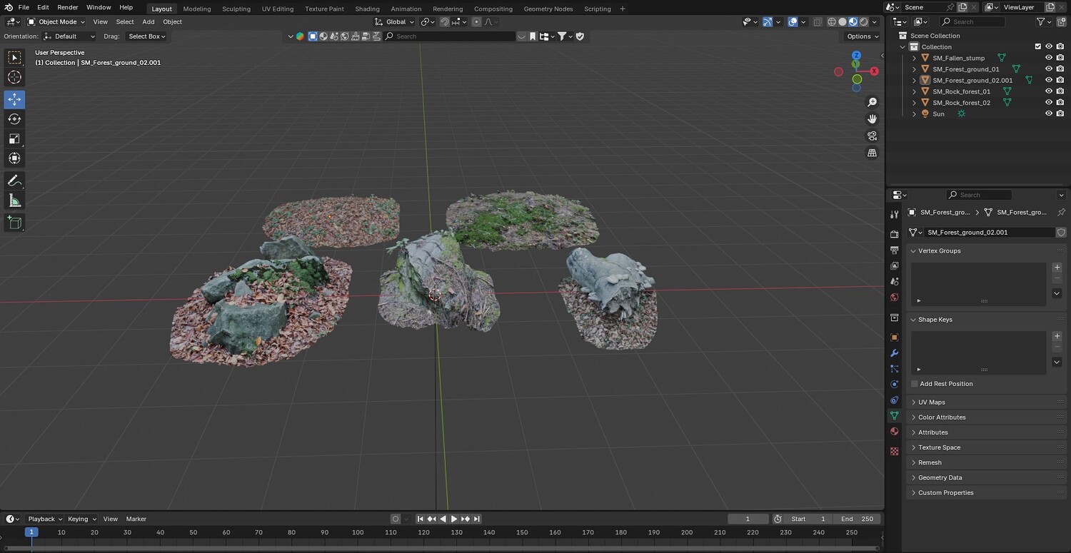This screenshot has width=1071, height=553.
Task: Activate the combined Transform tool
Action: tap(14, 158)
